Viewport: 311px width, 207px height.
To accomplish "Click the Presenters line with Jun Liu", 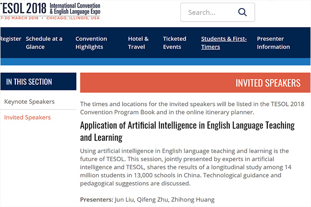I will [x=147, y=199].
